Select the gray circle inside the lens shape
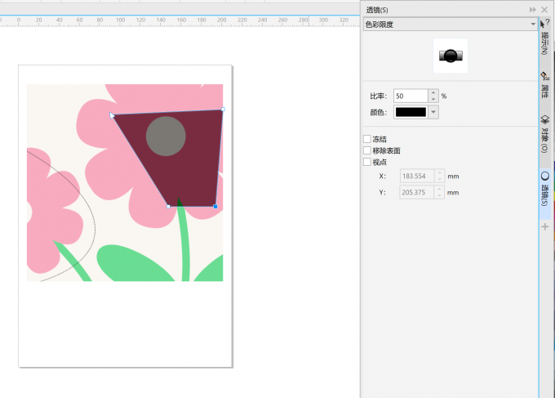The width and height of the screenshot is (555, 398). [166, 136]
